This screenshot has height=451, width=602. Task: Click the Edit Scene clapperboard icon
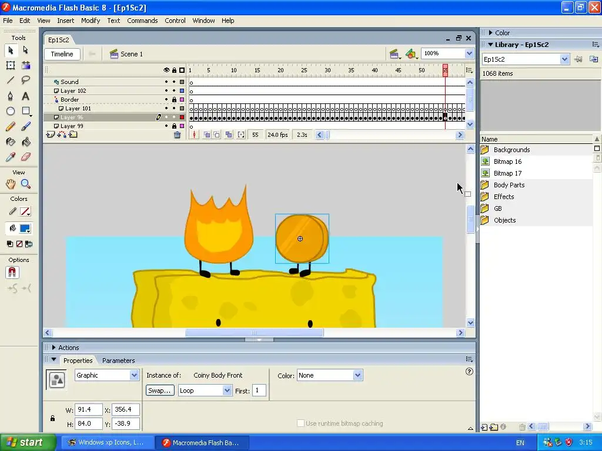click(394, 54)
